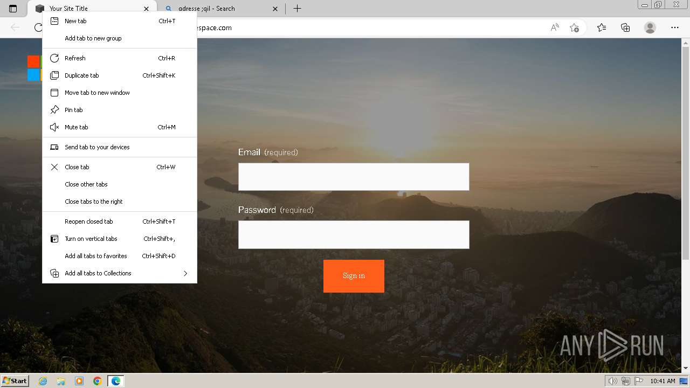
Task: Open Read aloud icon in address bar
Action: coord(555,27)
